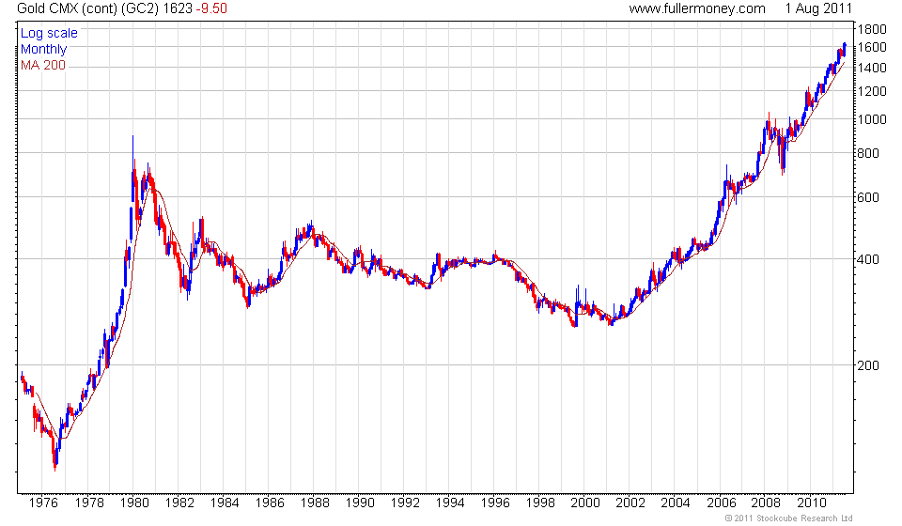This screenshot has width=902, height=526.
Task: Select the 1200 price axis label
Action: [872, 91]
